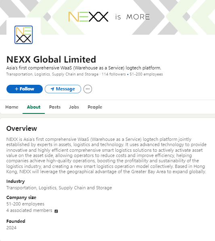Select the About tab
This screenshot has height=241, width=215.
click(x=33, y=107)
